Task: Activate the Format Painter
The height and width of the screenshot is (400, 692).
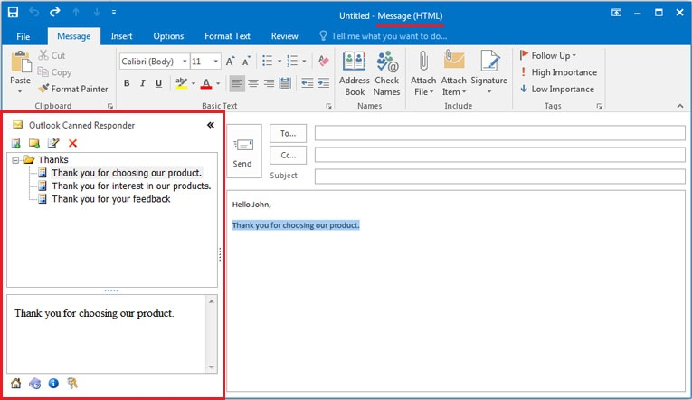Action: tap(73, 89)
